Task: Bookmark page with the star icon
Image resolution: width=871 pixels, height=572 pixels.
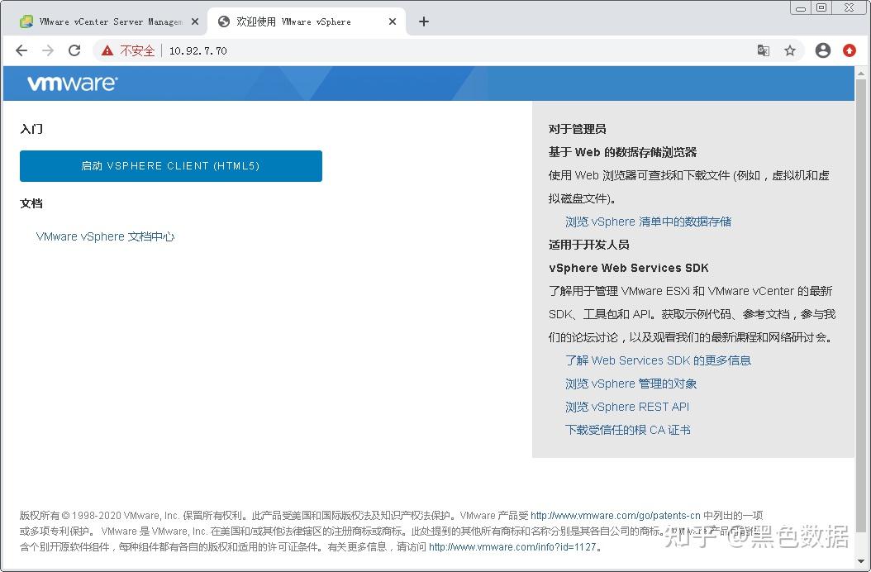Action: coord(790,50)
